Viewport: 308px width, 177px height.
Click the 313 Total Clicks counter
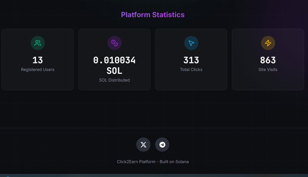coord(191,60)
